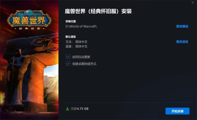Click the 需要4.75 GB size text
The image size is (197, 120).
(x=80, y=109)
